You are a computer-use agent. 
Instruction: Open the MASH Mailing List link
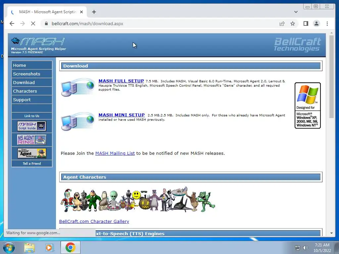coord(115,153)
